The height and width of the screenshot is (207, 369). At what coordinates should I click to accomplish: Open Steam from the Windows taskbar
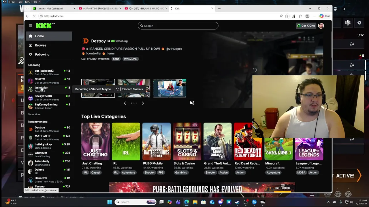point(237,202)
